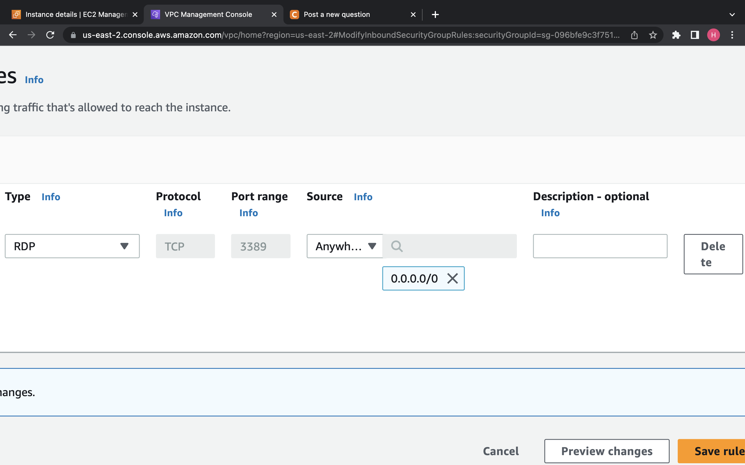Open the Info link next to Source
745x465 pixels.
363,197
